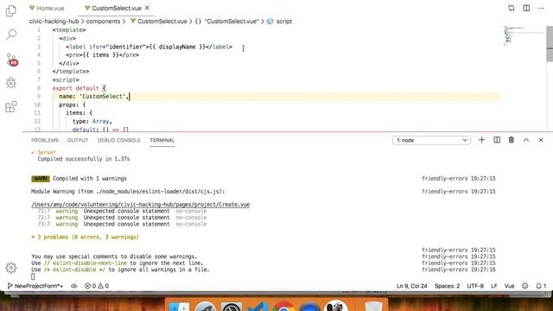Expand civic-hacking-hub breadcrumb
The image size is (553, 311).
(x=54, y=21)
